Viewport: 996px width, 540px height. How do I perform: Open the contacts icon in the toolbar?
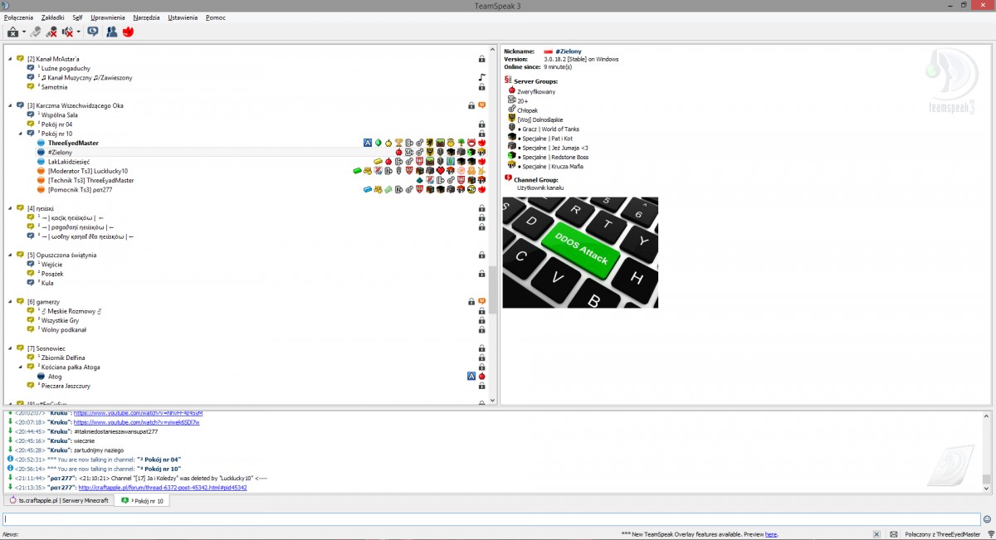point(111,32)
